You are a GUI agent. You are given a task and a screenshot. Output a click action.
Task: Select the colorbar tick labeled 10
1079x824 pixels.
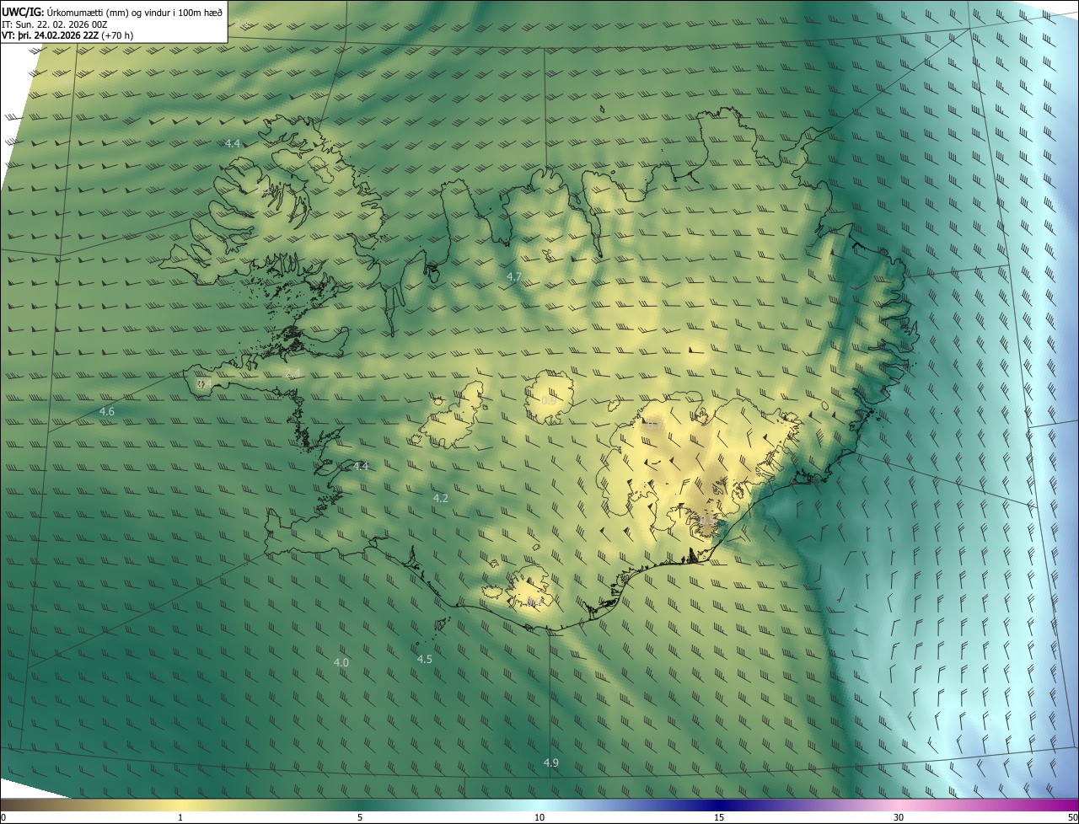point(539,817)
